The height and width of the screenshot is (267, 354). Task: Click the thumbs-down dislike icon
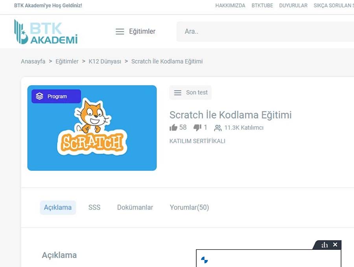pos(197,128)
